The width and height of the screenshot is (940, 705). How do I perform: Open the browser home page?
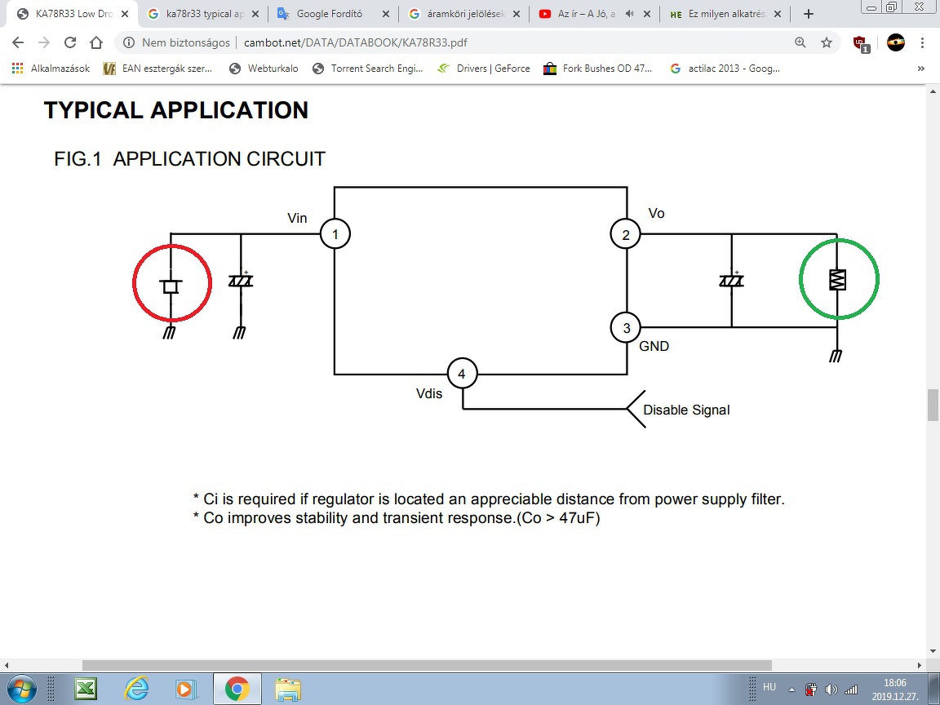click(96, 42)
